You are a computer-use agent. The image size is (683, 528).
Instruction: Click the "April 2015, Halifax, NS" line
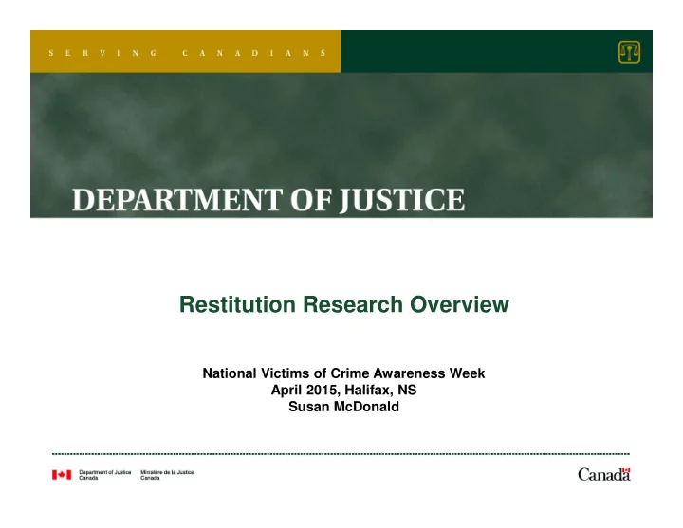tap(343, 390)
